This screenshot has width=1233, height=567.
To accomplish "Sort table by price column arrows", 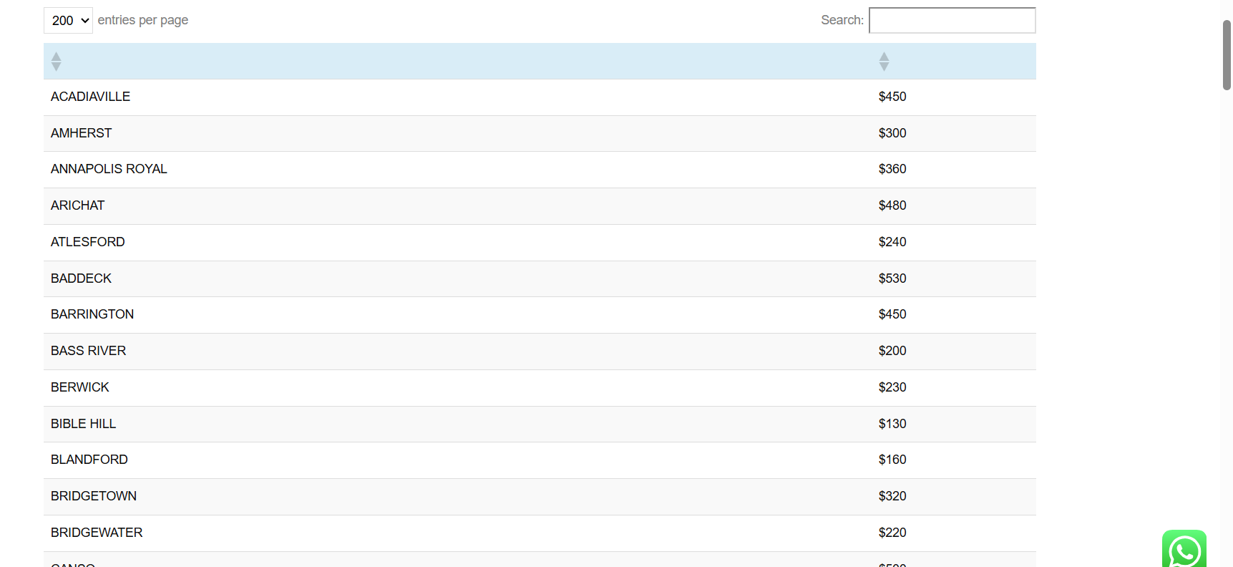I will [x=884, y=62].
